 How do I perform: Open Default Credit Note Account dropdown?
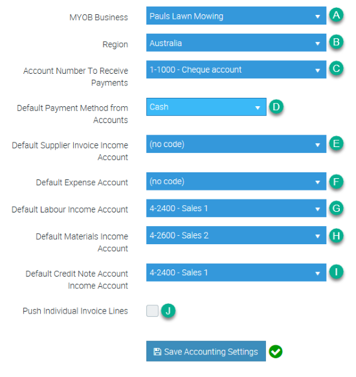click(236, 273)
